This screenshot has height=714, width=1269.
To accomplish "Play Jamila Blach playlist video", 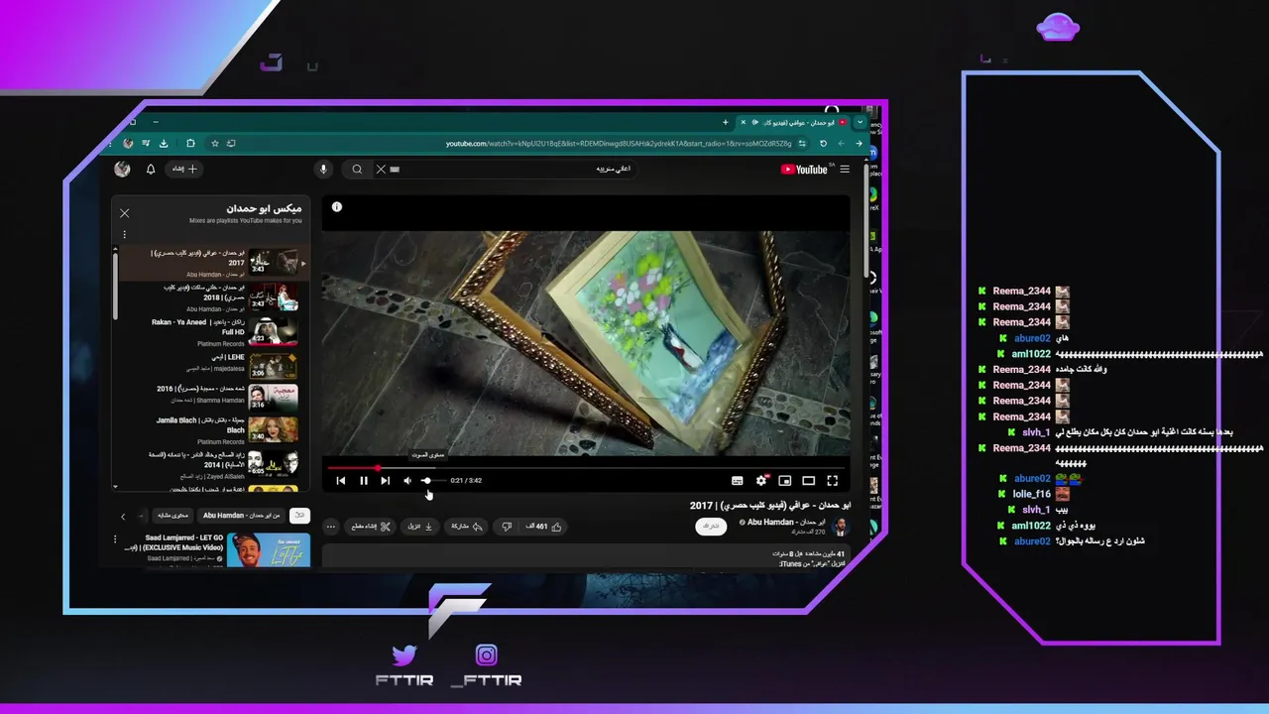I will point(212,429).
